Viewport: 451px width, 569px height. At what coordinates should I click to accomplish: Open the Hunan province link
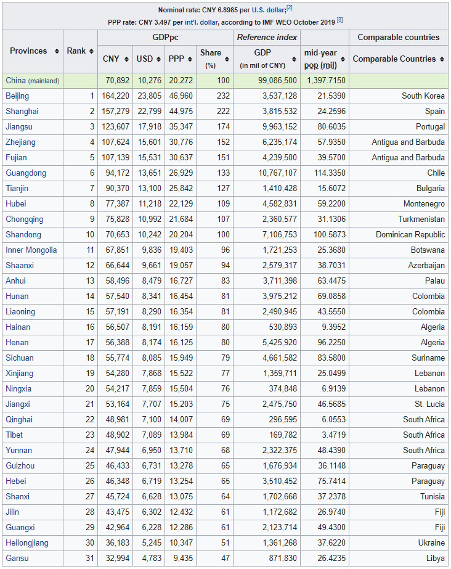(17, 297)
